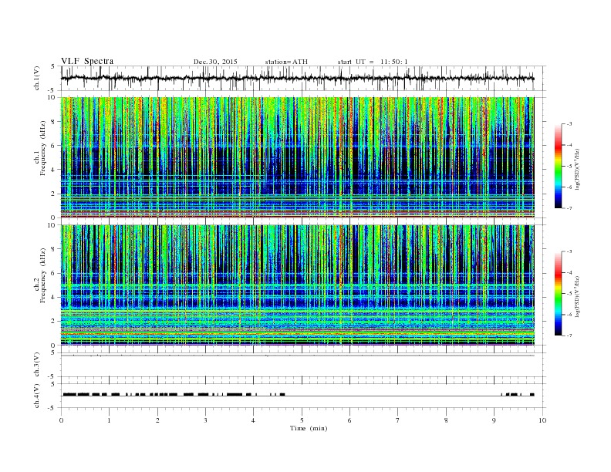Click the lower colorbar's "-7" tick label

click(x=569, y=335)
